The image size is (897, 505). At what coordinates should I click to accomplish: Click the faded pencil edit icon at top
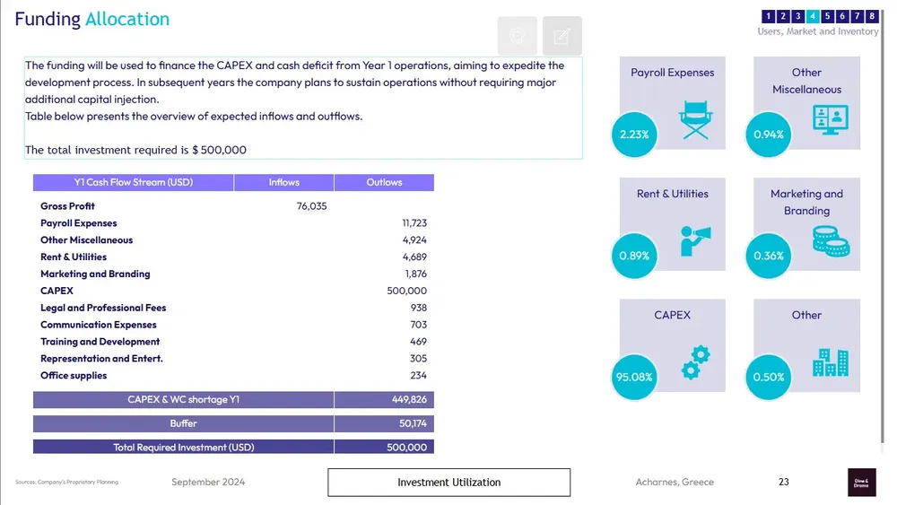pyautogui.click(x=562, y=36)
